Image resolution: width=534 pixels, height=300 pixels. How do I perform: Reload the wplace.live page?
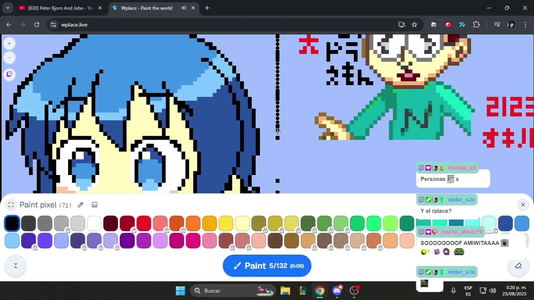[x=37, y=25]
